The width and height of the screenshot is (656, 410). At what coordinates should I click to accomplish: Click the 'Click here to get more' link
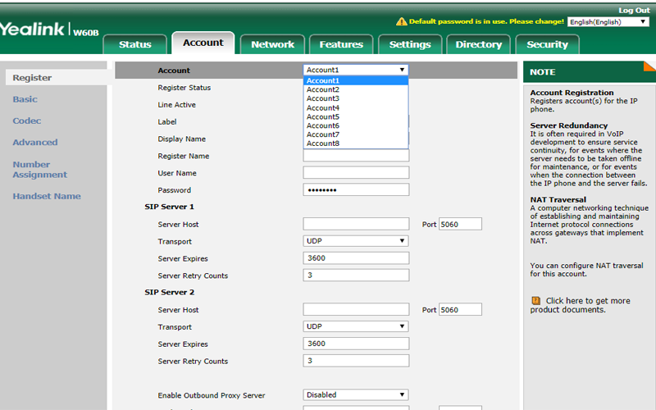point(588,301)
